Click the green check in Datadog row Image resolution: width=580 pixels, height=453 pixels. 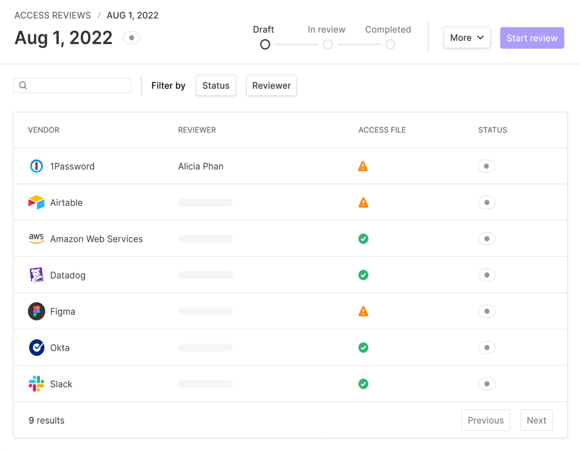(363, 275)
